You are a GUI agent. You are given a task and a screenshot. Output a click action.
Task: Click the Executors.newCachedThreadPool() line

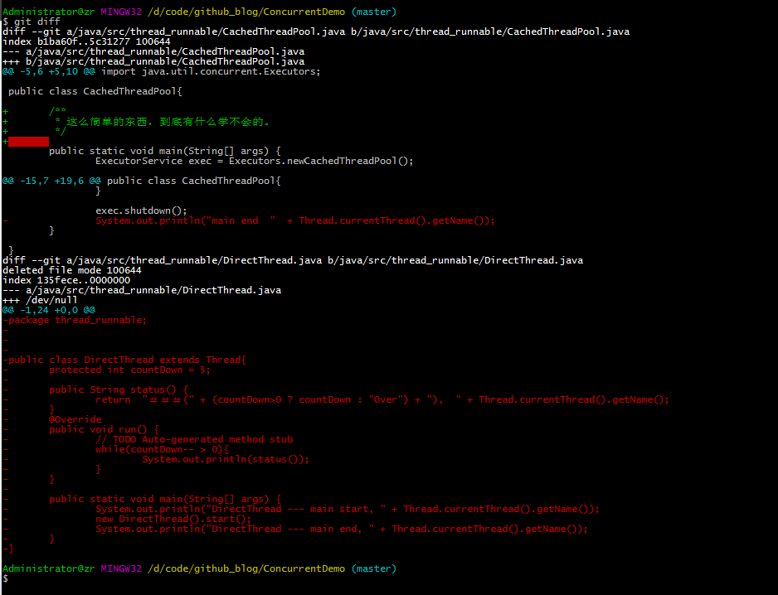click(x=254, y=161)
